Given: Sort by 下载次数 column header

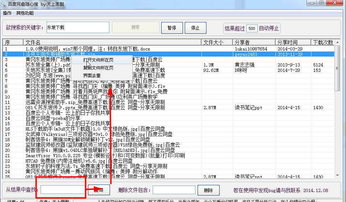Looking at the screenshot, I should click(323, 42).
